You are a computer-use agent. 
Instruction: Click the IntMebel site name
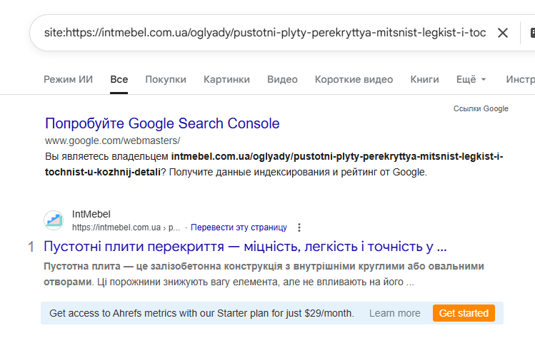pos(91,214)
